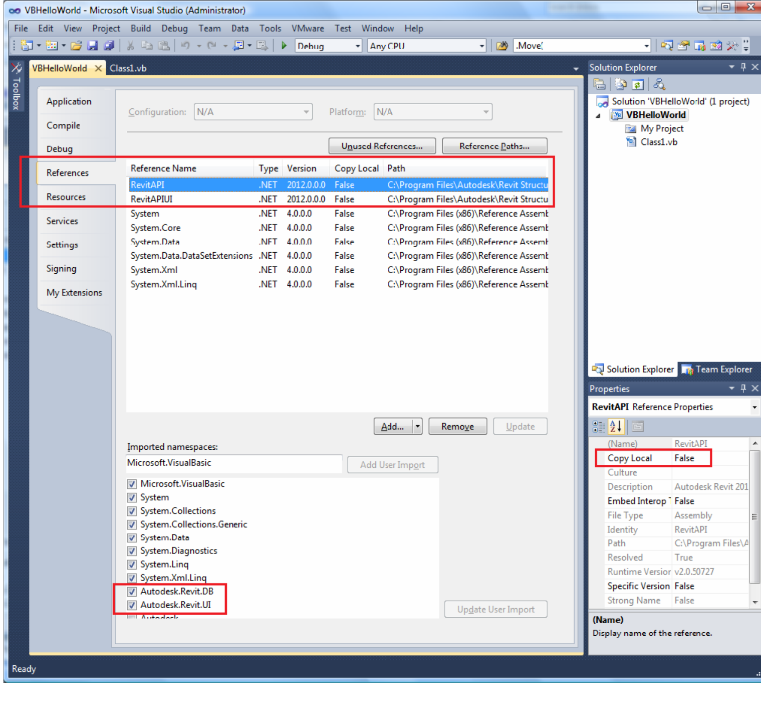Screen dimensions: 761x727
Task: Collapse the VBHelloWorld project tree node
Action: (x=598, y=116)
